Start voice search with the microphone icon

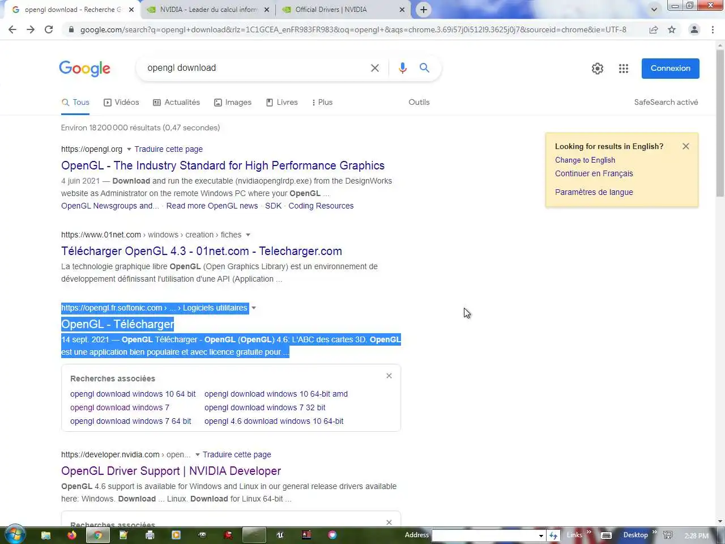point(402,68)
